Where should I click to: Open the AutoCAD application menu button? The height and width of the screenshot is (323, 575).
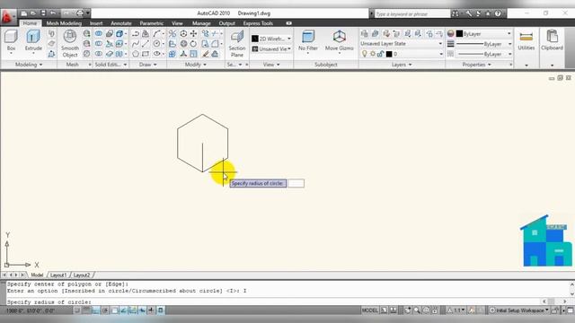click(7, 16)
